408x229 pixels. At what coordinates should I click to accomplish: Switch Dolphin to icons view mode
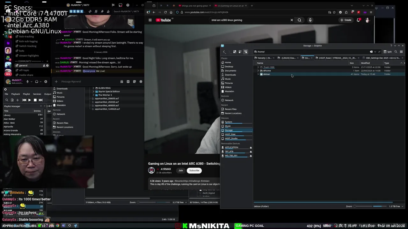[x=235, y=52]
